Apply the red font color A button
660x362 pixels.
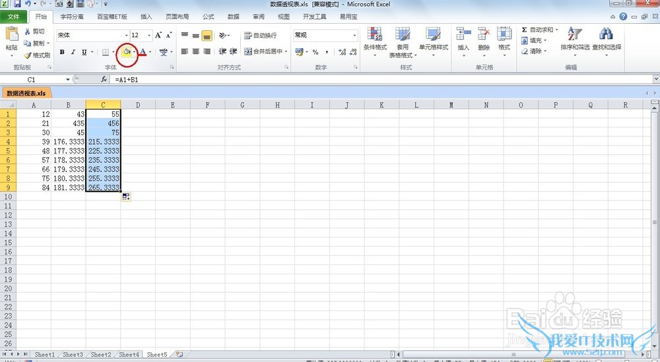[x=143, y=52]
